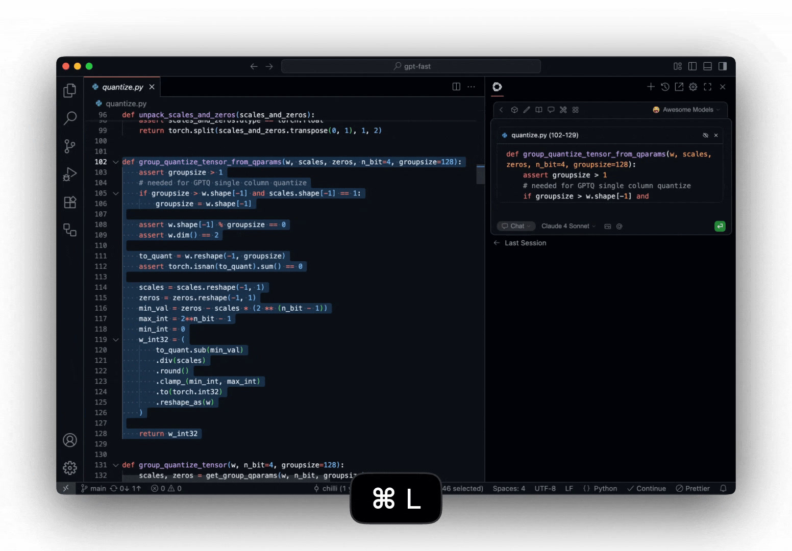Click the speech bubble prompts icon in toolbar

coord(551,110)
